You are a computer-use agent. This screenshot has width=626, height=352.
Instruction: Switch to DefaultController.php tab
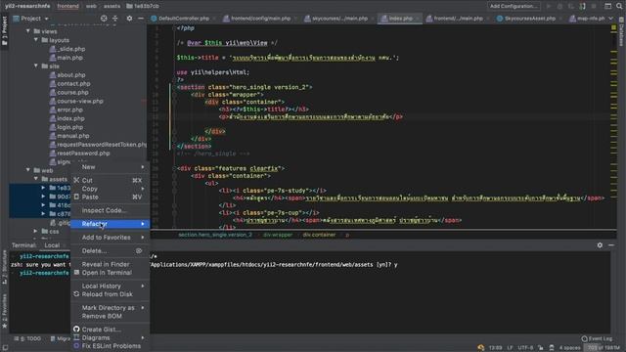click(x=183, y=19)
